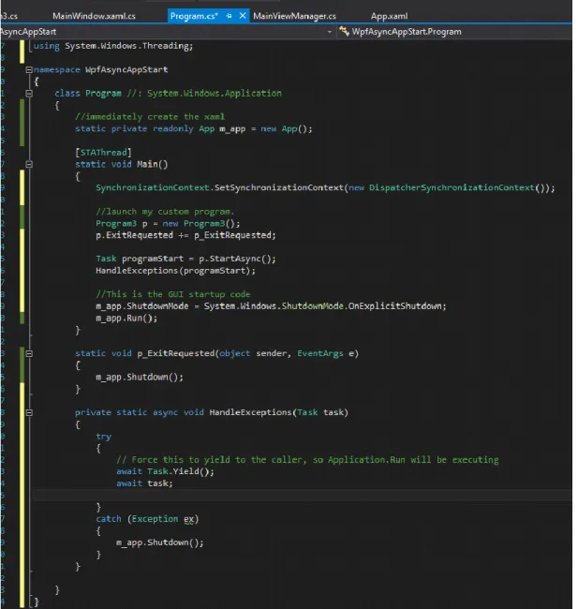Screen dimensions: 578x609
Task: Open the MainViewManager.cs tab
Action: (x=294, y=16)
